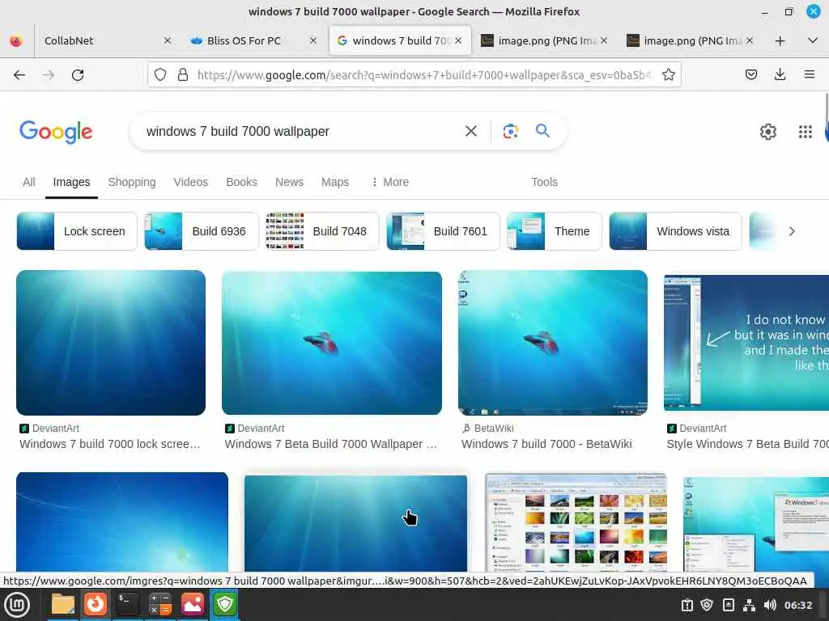Open the Firefox downloads panel

[x=780, y=74]
